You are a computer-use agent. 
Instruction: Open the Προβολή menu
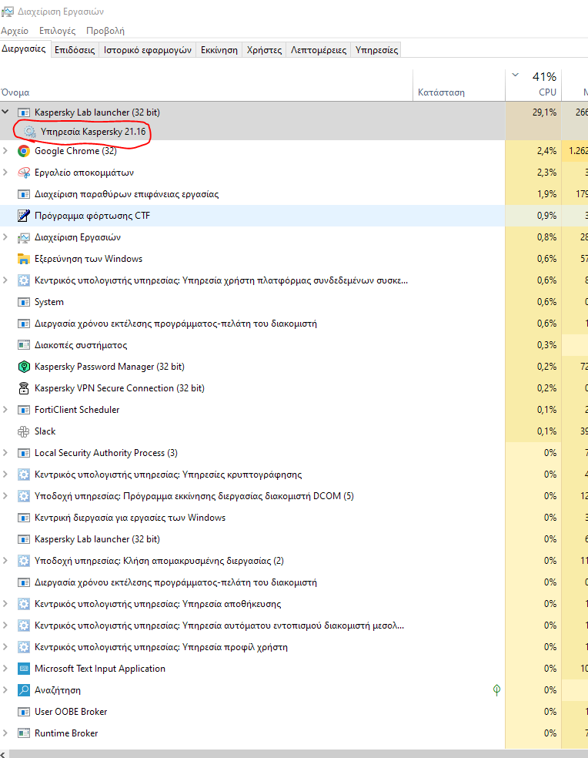(x=105, y=31)
